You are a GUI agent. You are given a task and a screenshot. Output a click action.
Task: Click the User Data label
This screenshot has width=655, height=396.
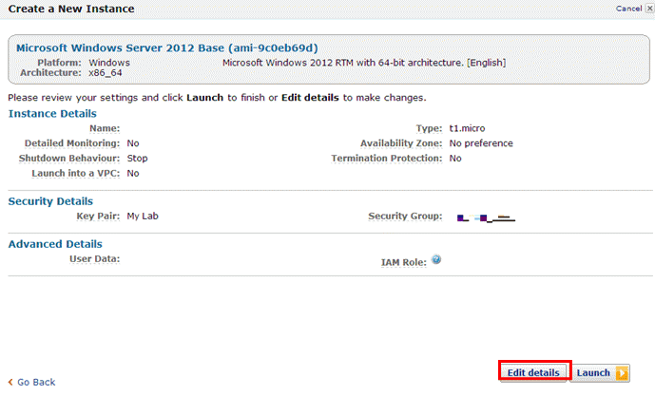94,259
